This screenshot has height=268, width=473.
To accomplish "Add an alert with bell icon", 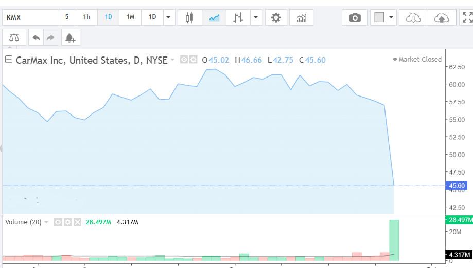I will click(x=71, y=37).
